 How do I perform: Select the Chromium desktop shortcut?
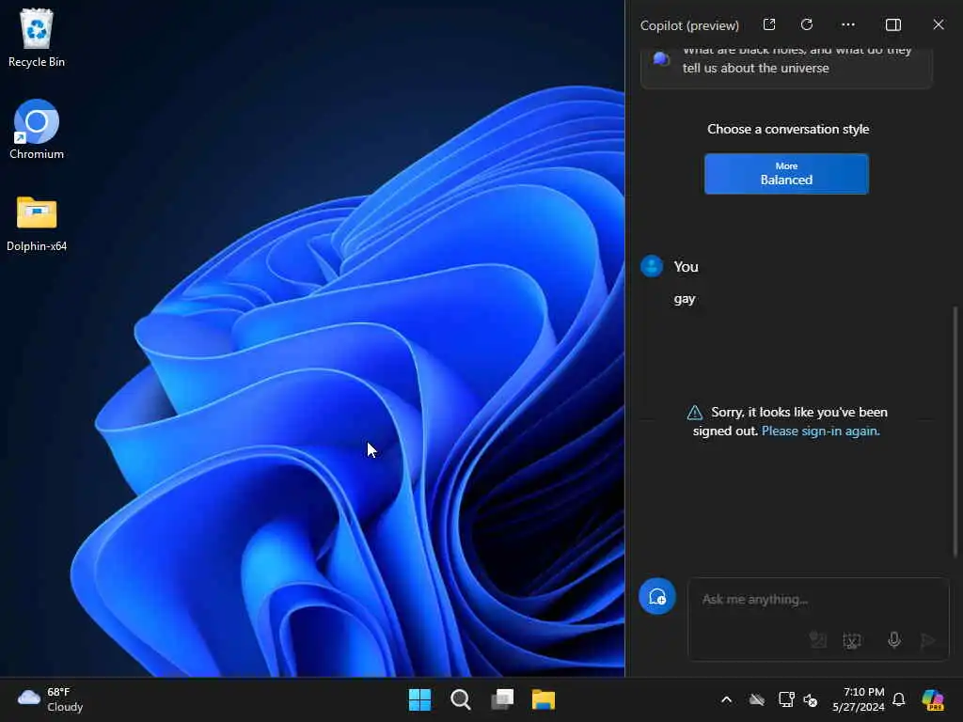37,130
